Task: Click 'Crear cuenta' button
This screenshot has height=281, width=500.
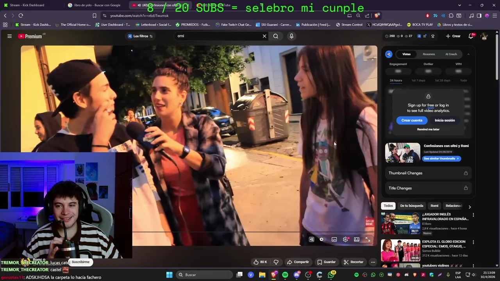Action: click(412, 120)
